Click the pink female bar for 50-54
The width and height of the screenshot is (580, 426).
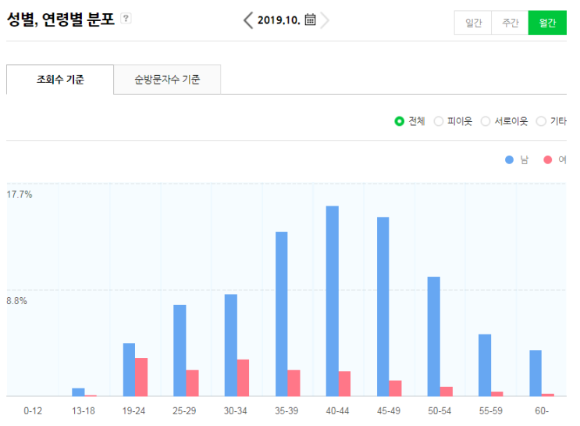tap(447, 392)
